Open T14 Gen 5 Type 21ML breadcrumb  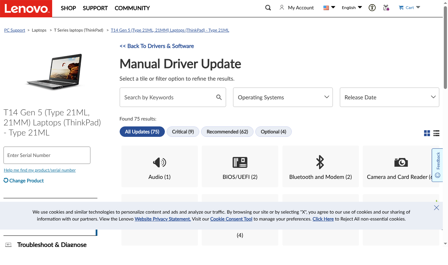pyautogui.click(x=170, y=30)
